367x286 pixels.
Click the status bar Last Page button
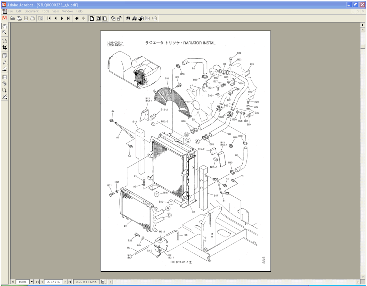[70, 282]
